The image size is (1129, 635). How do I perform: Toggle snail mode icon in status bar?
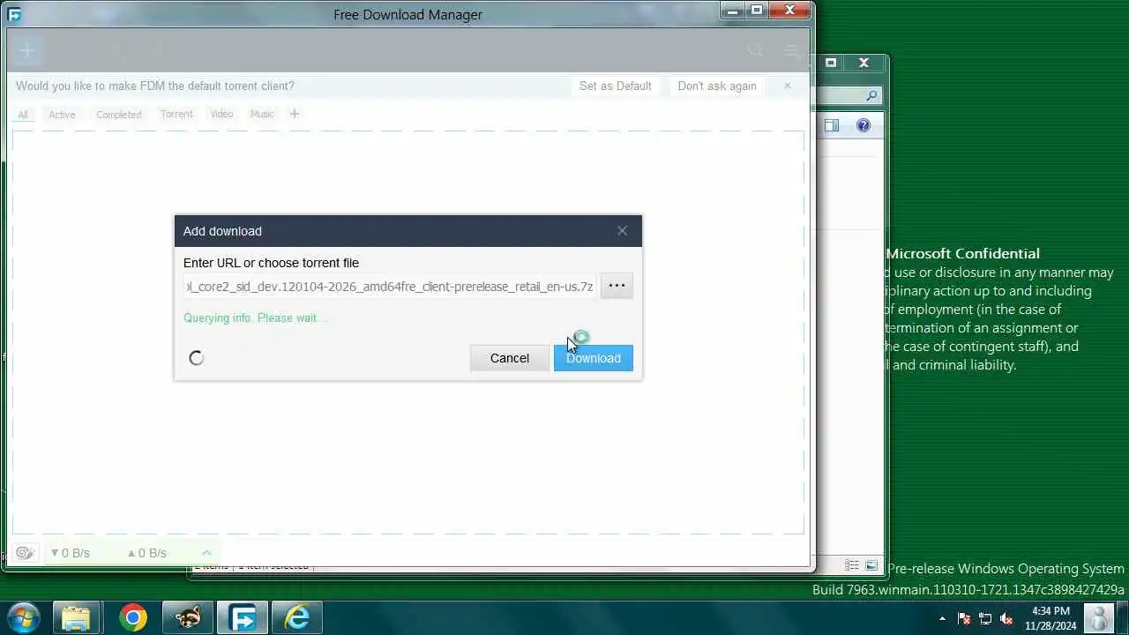pos(25,553)
